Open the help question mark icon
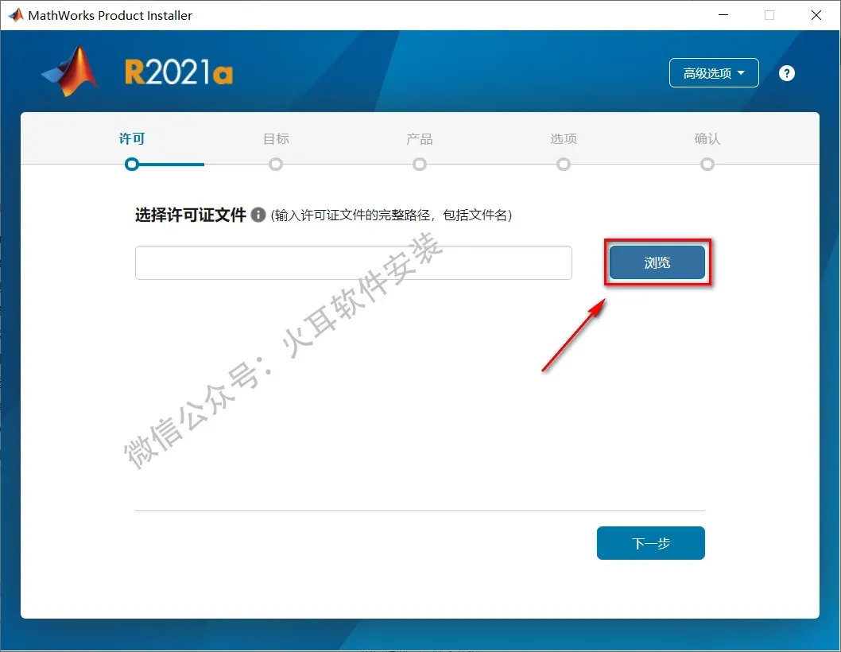 point(786,73)
